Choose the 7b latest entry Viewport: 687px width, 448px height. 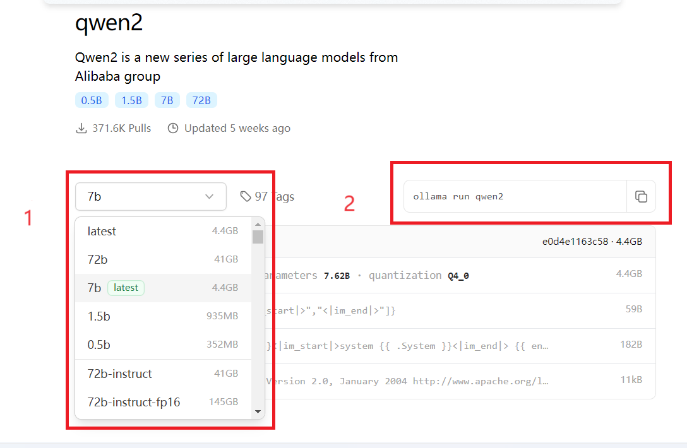pos(163,288)
